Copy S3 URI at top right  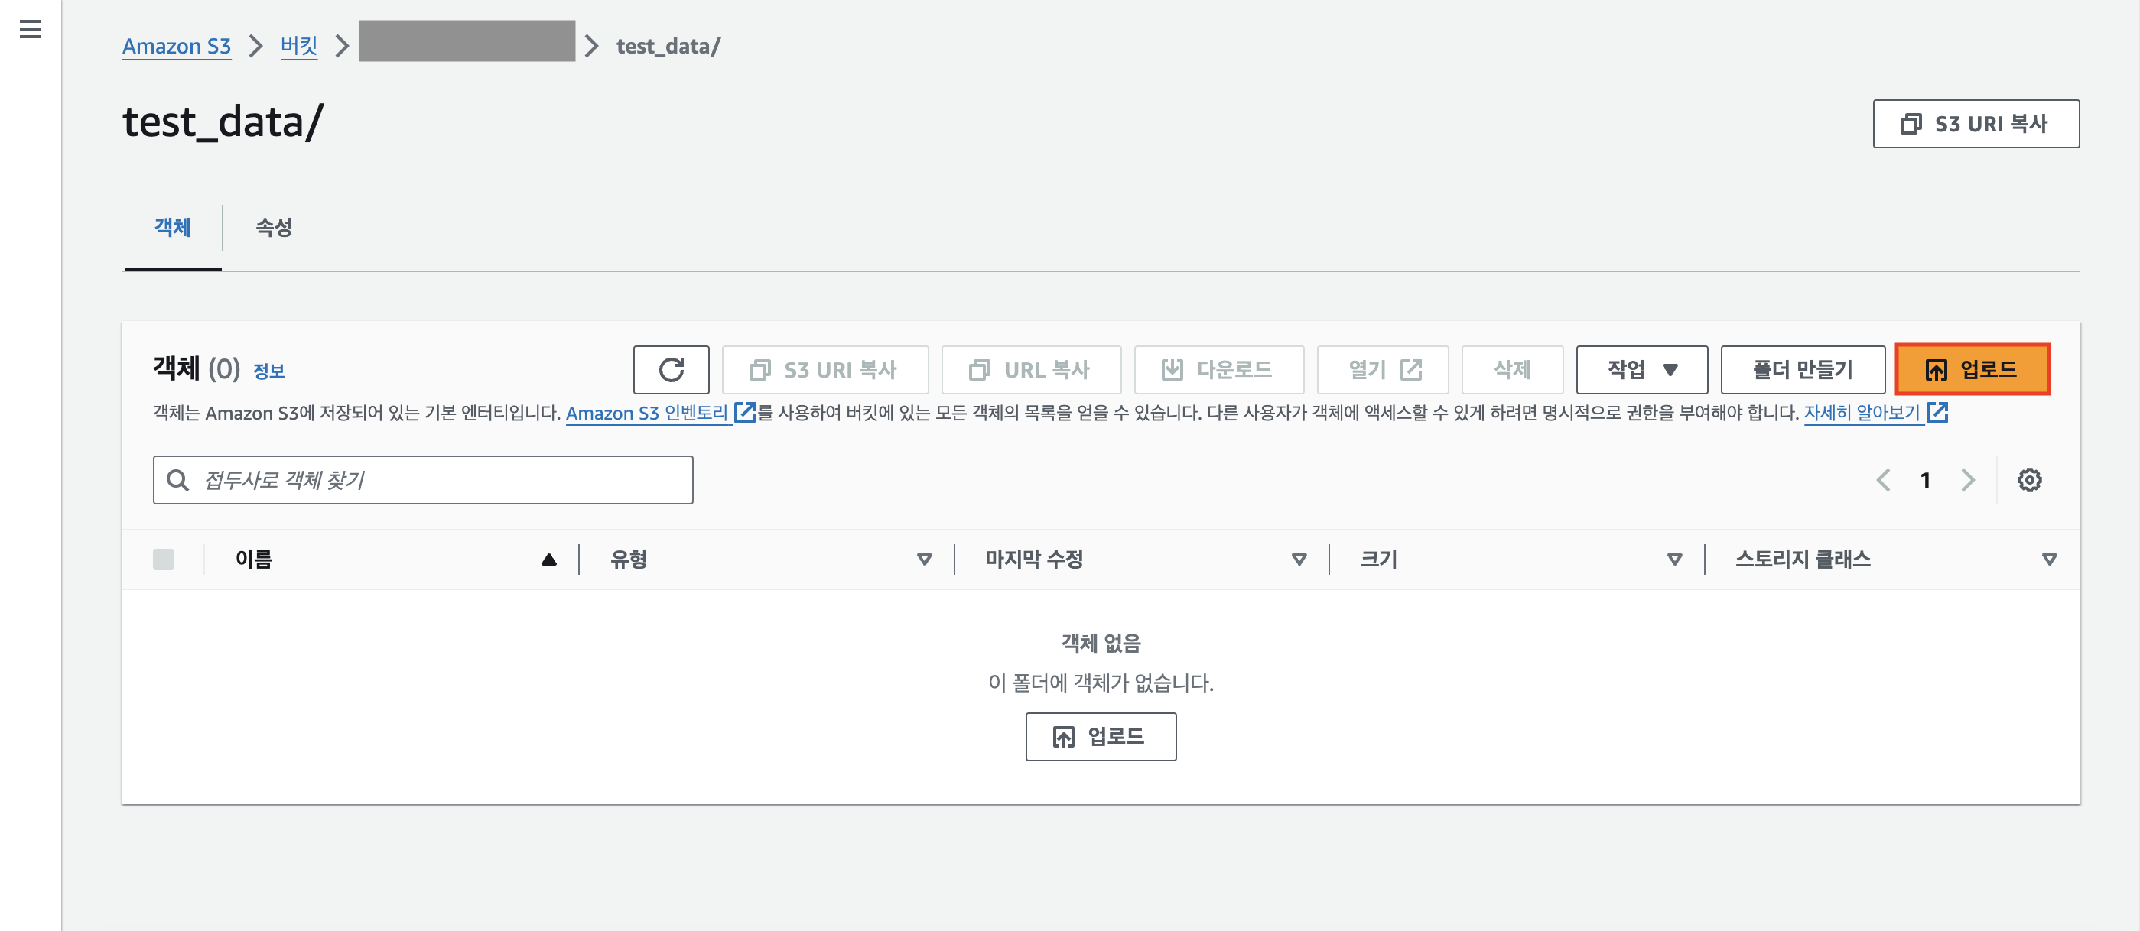coord(1975,124)
